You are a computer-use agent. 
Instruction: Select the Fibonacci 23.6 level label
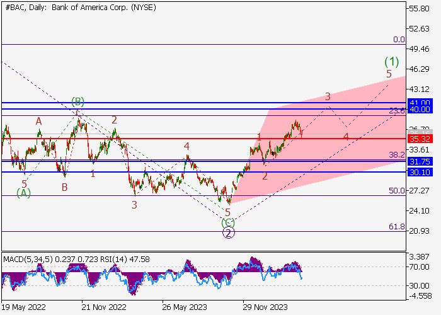point(397,111)
